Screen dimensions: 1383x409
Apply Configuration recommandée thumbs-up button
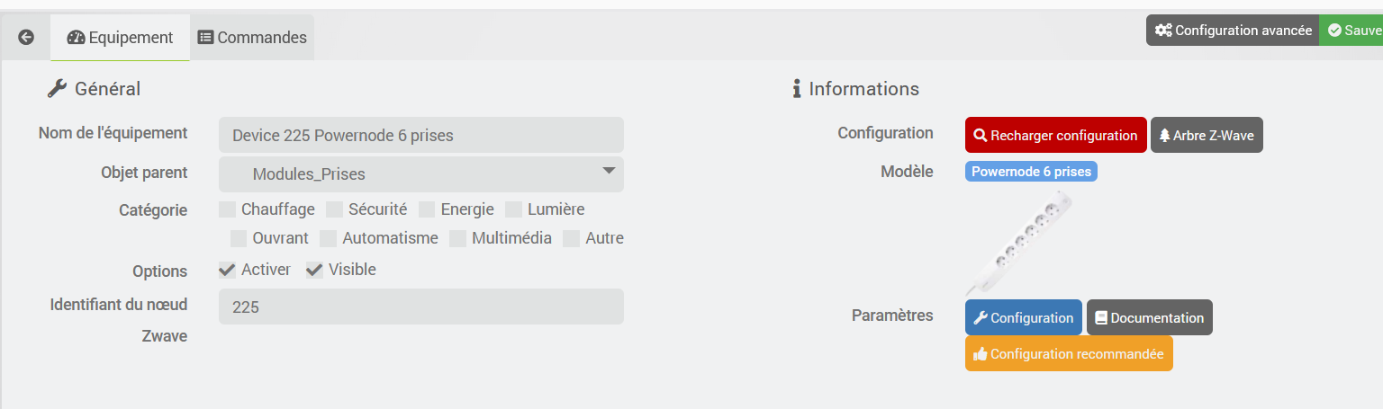tap(1069, 353)
